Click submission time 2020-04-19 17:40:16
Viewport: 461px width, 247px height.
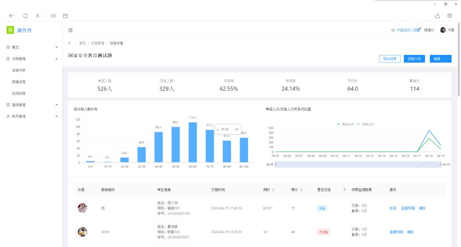pos(226,208)
